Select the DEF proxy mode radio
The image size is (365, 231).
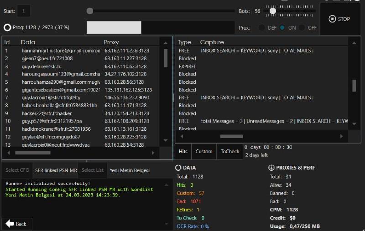tap(261, 28)
